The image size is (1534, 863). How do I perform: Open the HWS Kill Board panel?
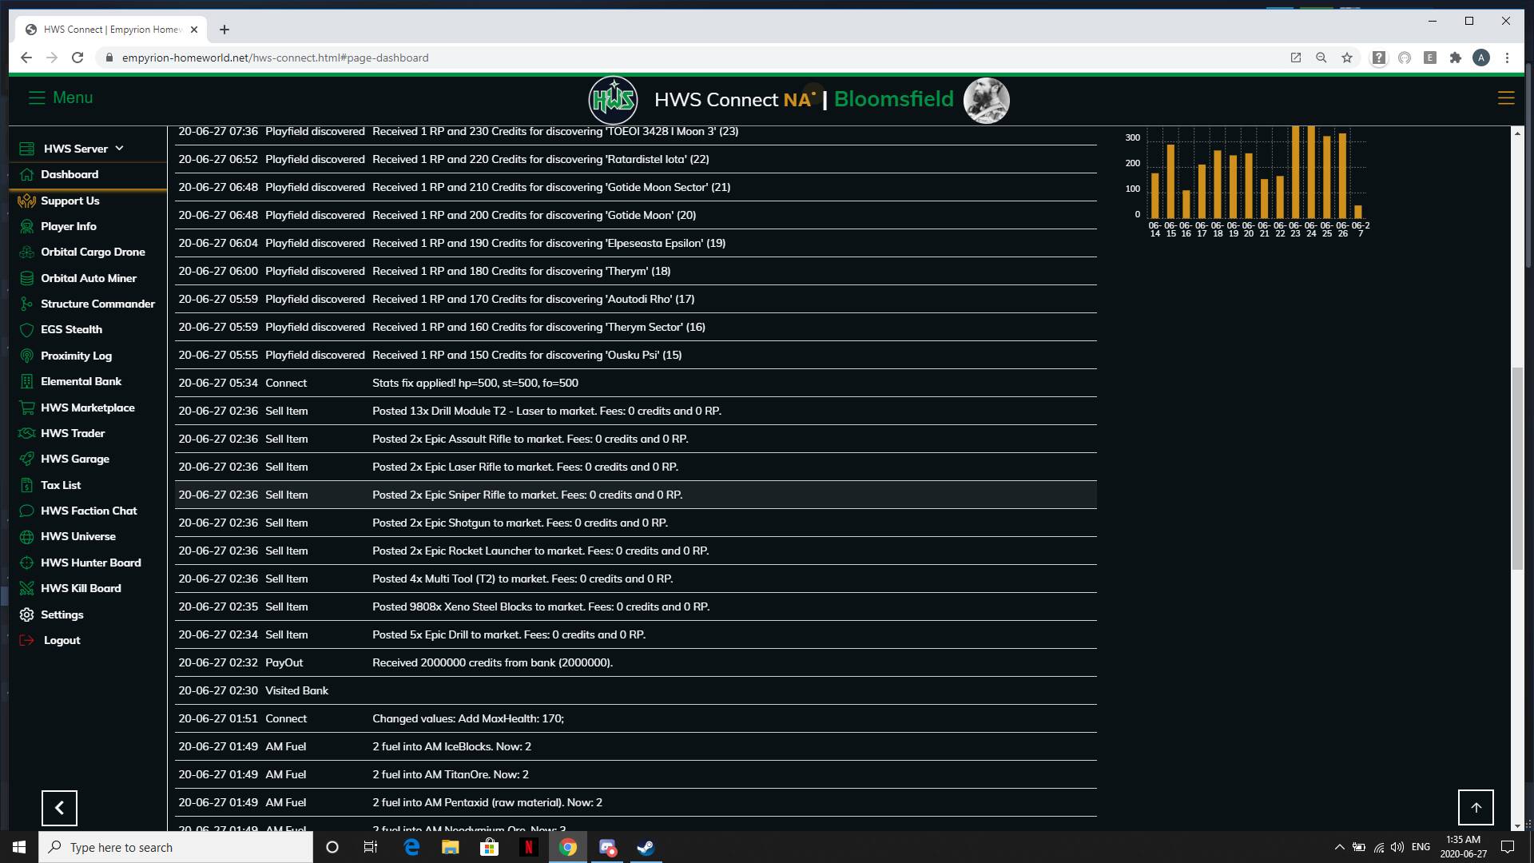80,588
